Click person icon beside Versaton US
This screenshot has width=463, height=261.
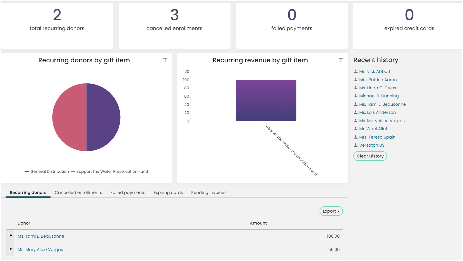click(x=356, y=145)
